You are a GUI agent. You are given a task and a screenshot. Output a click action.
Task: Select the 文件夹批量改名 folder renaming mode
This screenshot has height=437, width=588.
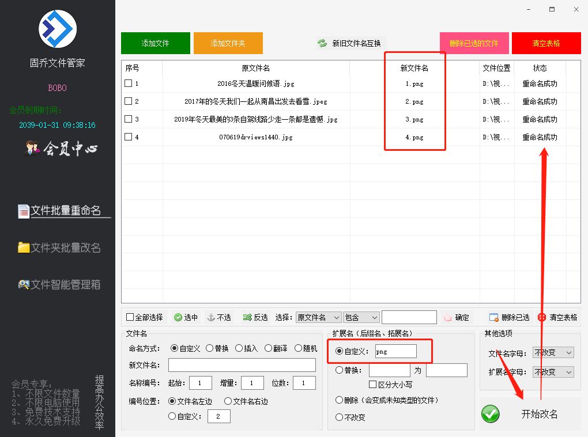click(x=58, y=248)
